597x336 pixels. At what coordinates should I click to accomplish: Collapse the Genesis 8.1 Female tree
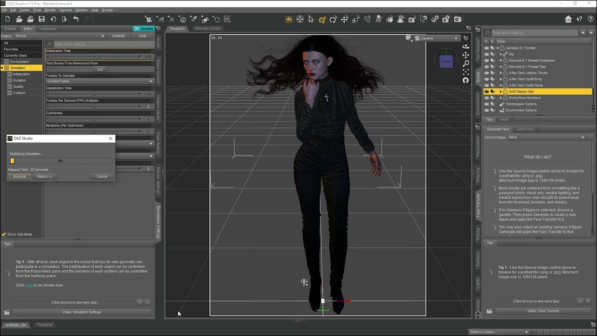498,48
